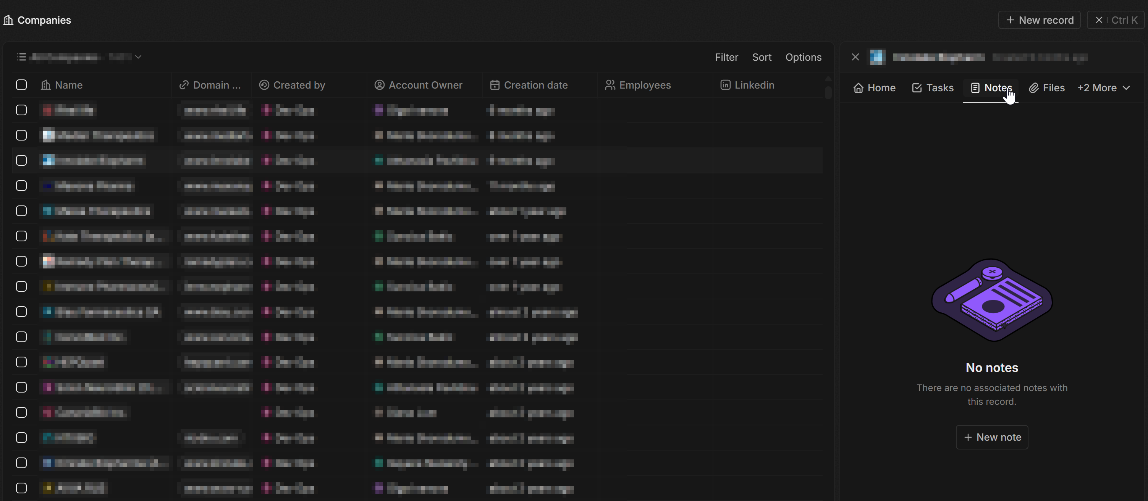Expand the +2 More tabs dropdown
1148x501 pixels.
pos(1103,88)
